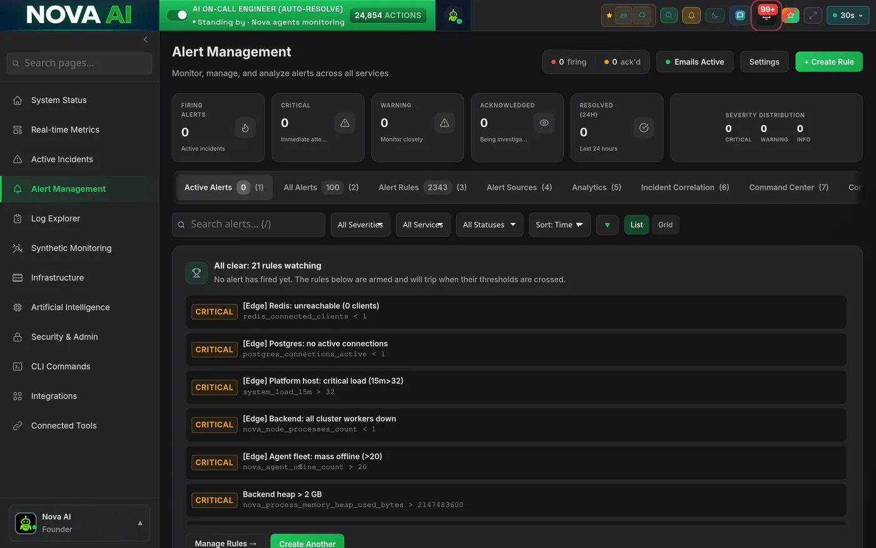This screenshot has height=548, width=876.
Task: Switch to the All Alerts tab
Action: (x=321, y=187)
